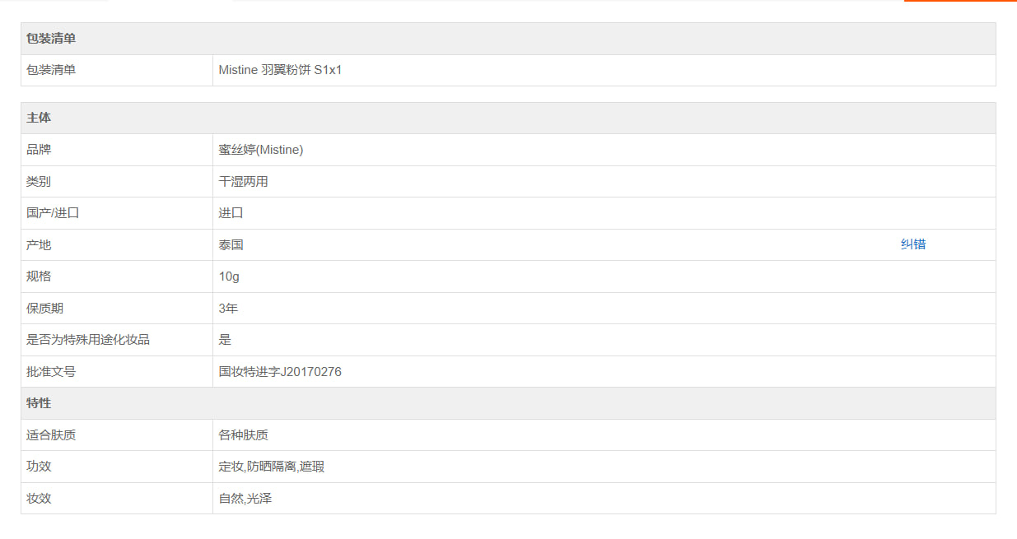Click the 主体 section header
The width and height of the screenshot is (1017, 539).
coord(39,118)
